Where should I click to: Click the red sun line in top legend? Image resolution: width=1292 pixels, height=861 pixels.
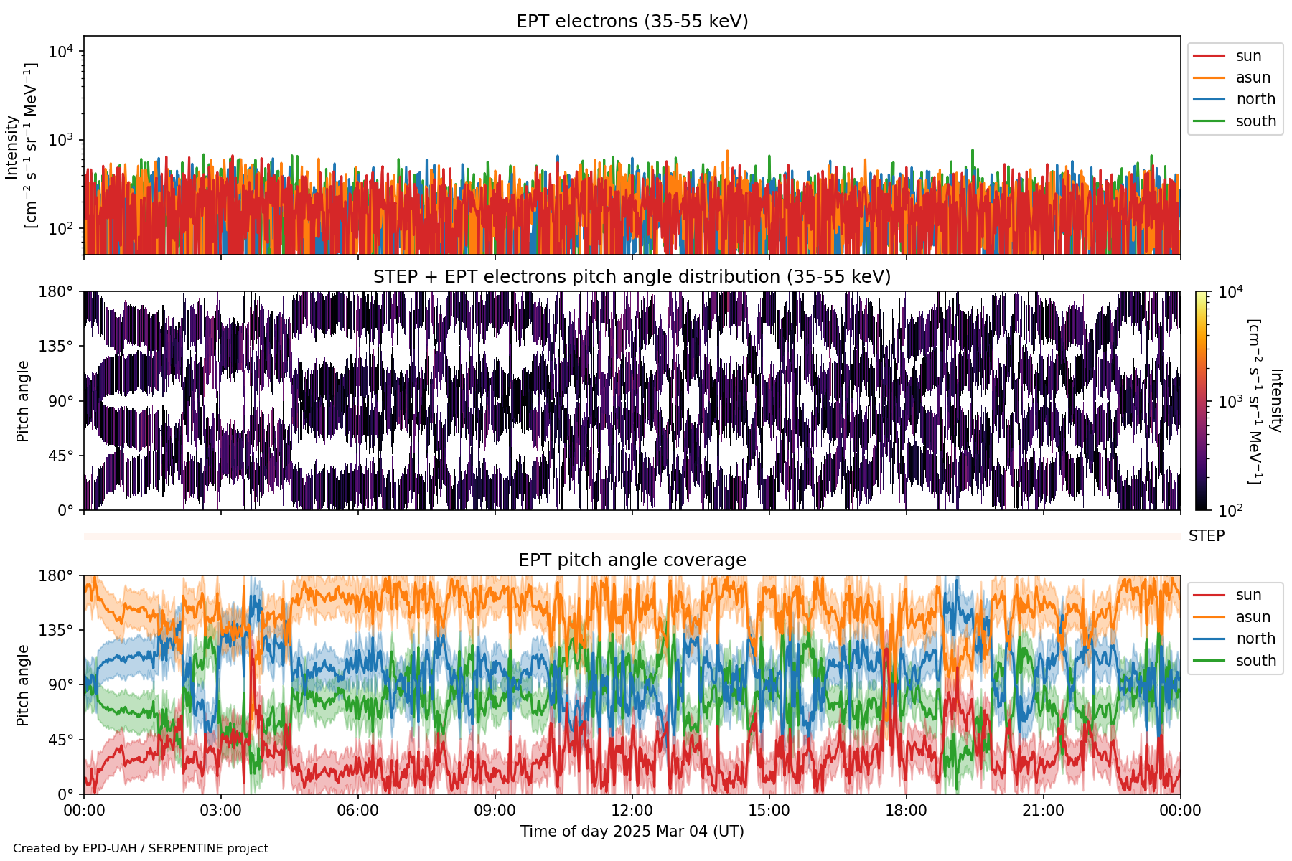pos(1209,56)
